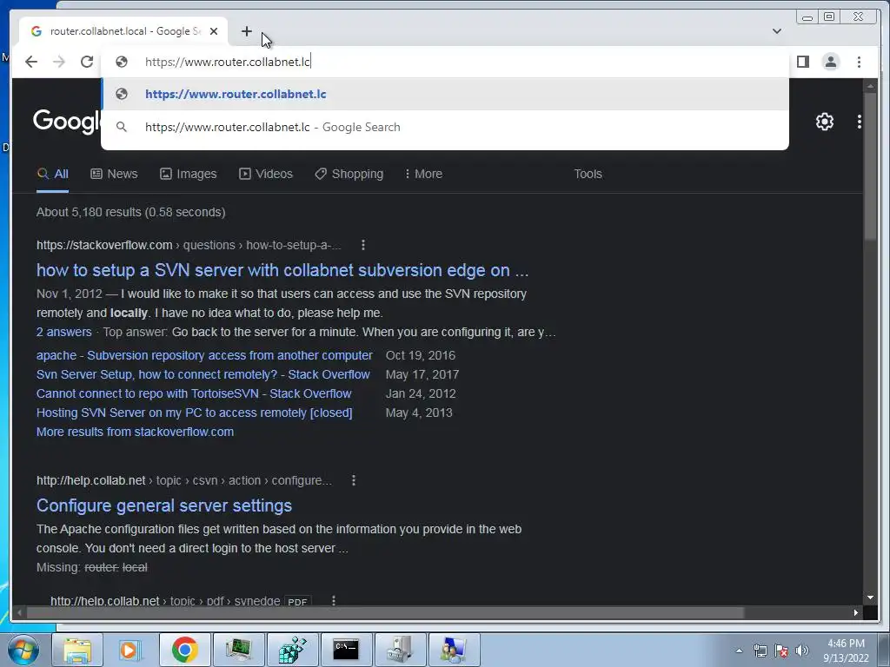
Task: Open the three-dot menu beside the help.collab.net configure result
Action: coord(354,480)
